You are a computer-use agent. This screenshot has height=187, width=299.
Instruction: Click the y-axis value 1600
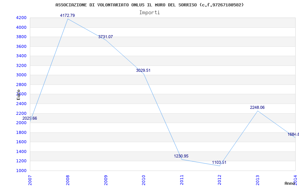pyautogui.click(x=21, y=142)
